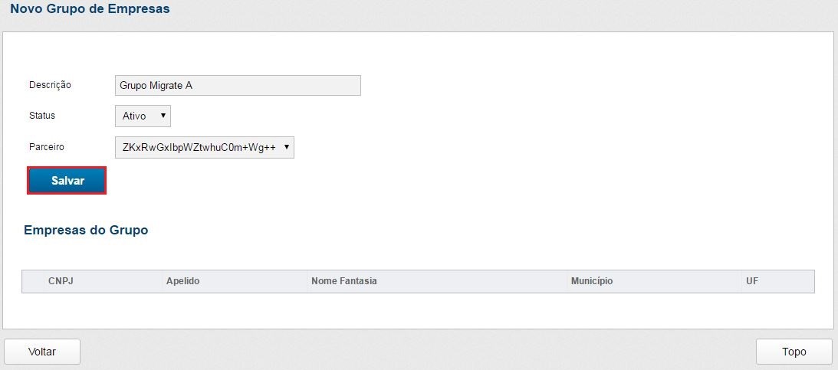Sort table by Município column

(x=592, y=281)
